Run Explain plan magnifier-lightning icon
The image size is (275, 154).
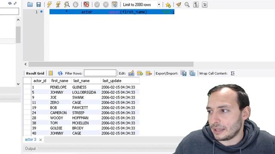click(67, 5)
